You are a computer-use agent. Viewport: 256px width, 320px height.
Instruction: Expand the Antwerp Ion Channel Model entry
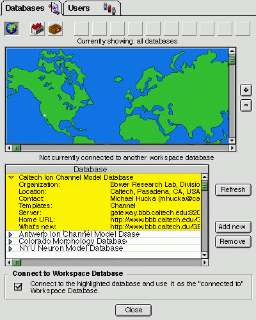(x=10, y=234)
